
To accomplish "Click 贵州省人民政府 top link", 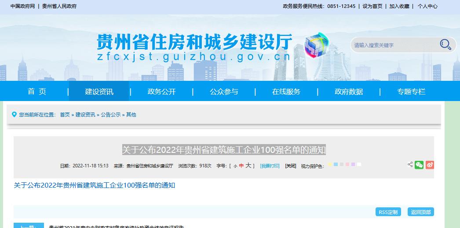I will tap(59, 6).
